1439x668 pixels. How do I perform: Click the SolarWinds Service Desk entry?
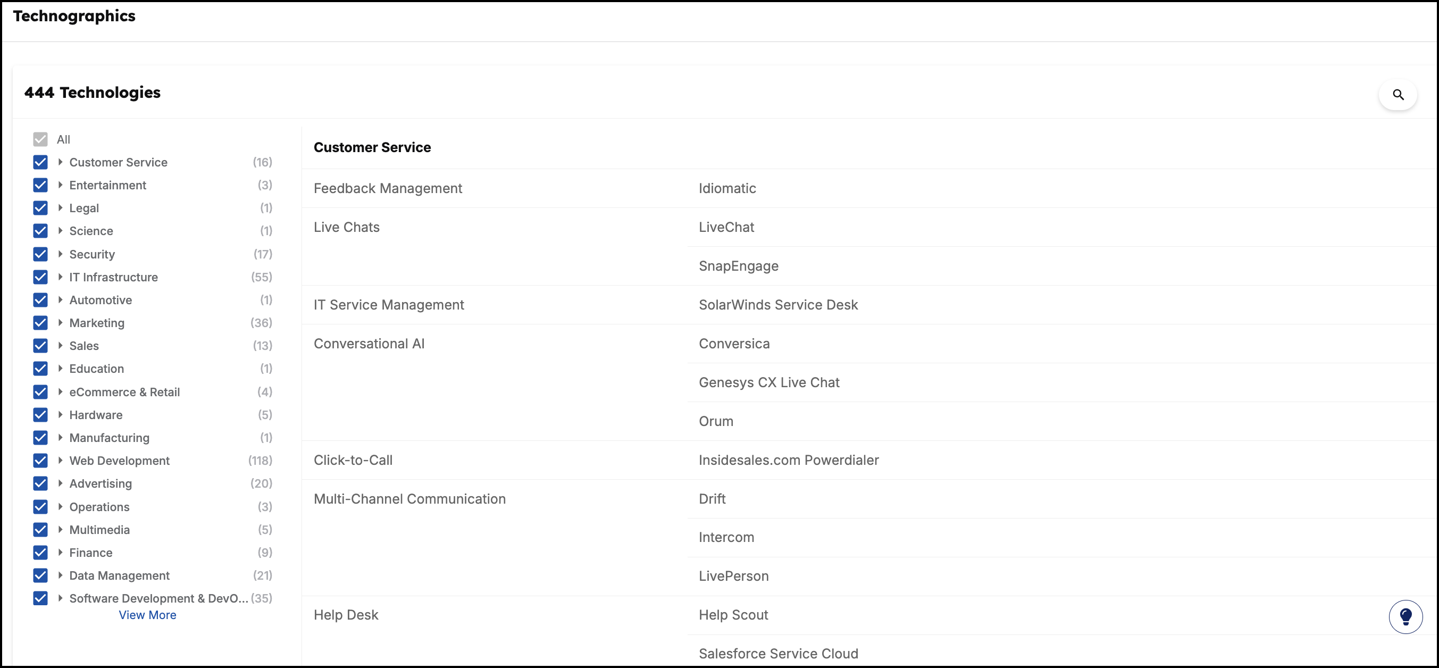pyautogui.click(x=778, y=305)
